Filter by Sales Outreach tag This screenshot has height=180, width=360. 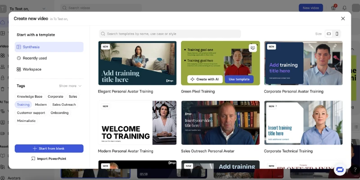point(64,104)
